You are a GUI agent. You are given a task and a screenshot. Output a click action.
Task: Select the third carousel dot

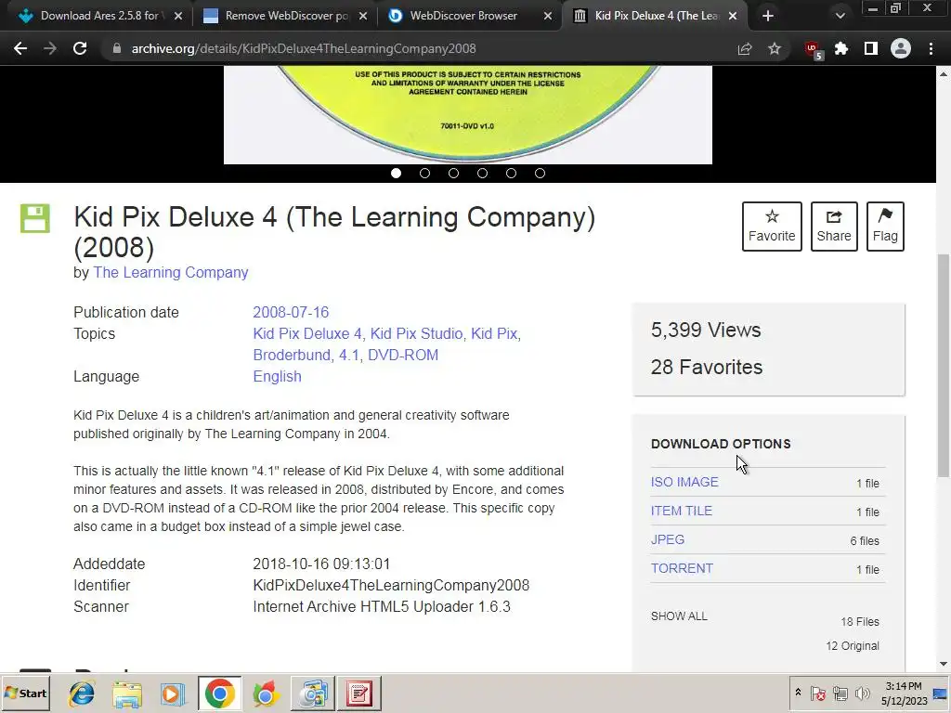pos(453,174)
